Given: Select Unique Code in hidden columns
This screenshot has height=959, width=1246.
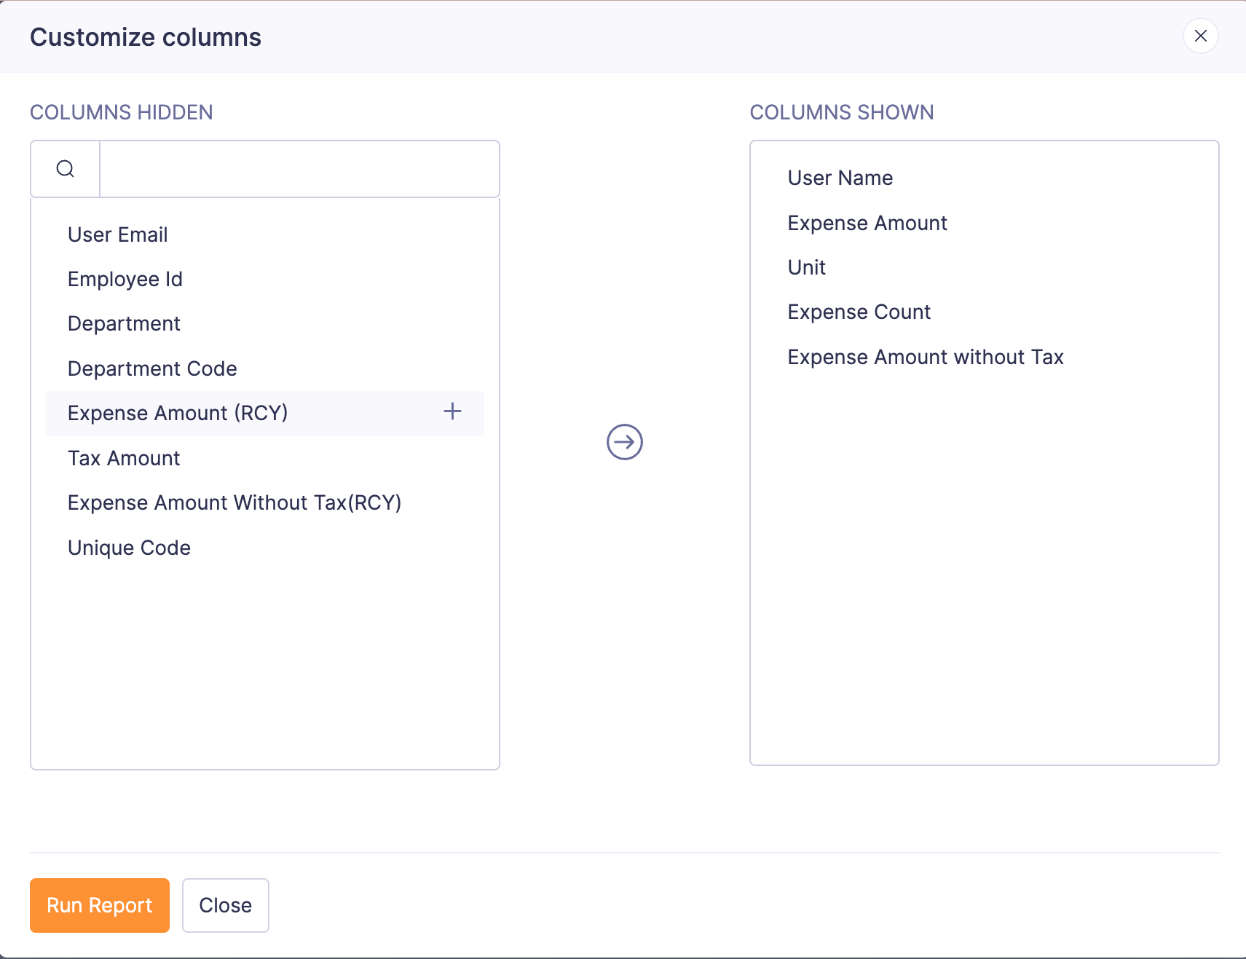Looking at the screenshot, I should [129, 547].
